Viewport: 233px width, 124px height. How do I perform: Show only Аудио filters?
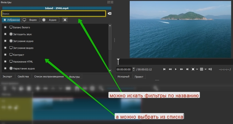[50, 20]
